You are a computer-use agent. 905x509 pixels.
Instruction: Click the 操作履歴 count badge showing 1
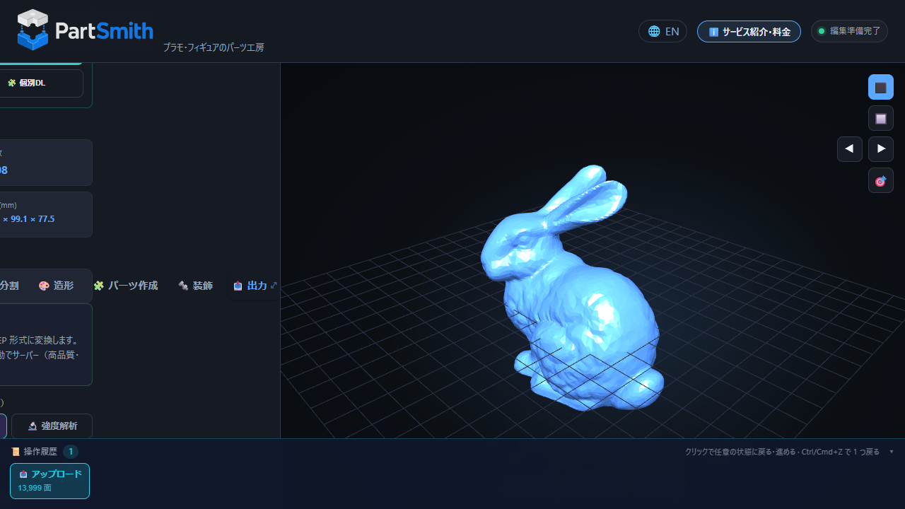click(x=71, y=452)
